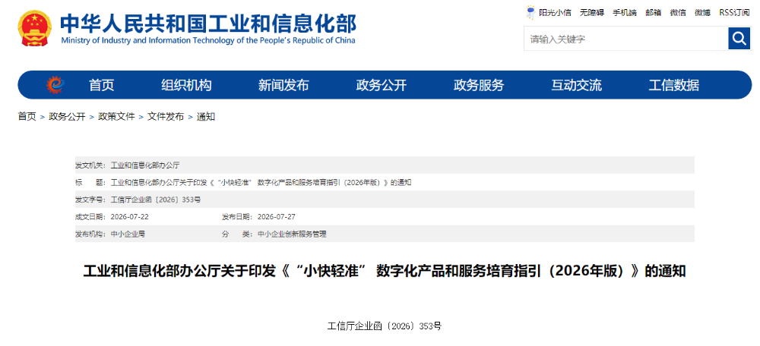760x346 pixels.
Task: Click the document title in 标题 row
Action: [261, 182]
